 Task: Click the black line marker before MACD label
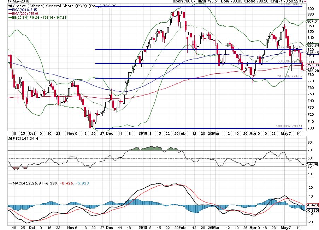[x=10, y=183]
